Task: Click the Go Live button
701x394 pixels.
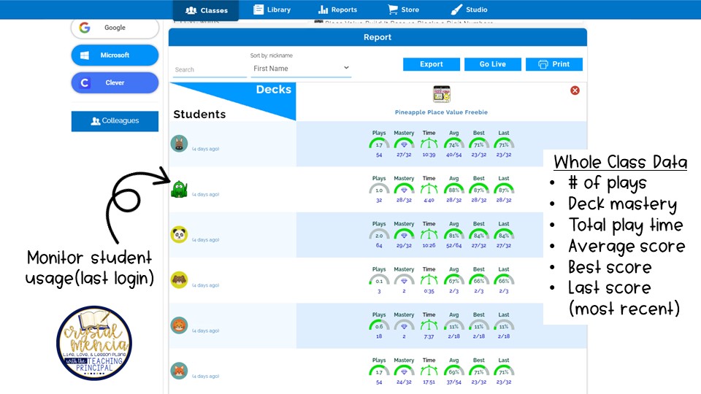Action: coord(492,64)
